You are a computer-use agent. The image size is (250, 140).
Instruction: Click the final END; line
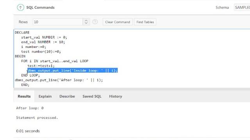(x=25, y=85)
